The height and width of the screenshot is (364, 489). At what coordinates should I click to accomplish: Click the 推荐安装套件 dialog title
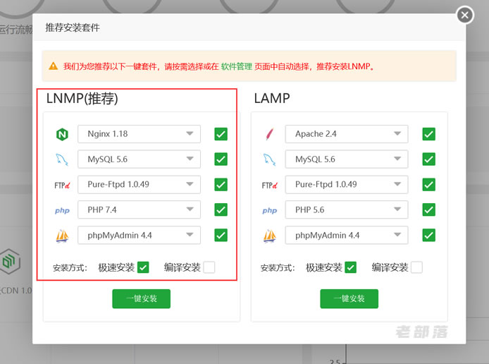click(x=73, y=28)
